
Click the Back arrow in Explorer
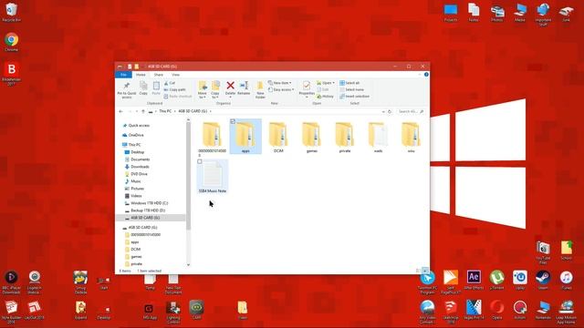point(120,111)
